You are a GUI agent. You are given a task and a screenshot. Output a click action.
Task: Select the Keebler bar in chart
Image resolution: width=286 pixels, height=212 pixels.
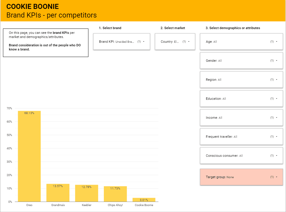[x=87, y=193]
